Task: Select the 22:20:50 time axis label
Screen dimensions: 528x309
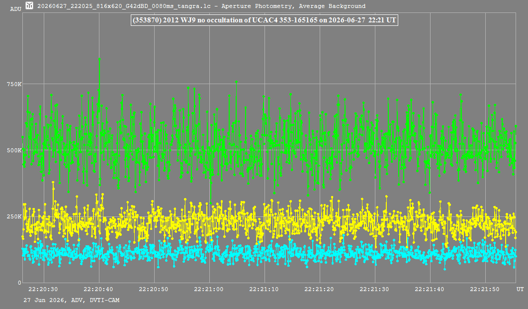Action: tap(154, 289)
